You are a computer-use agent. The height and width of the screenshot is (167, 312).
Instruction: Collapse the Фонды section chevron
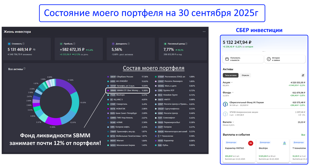pos(233,92)
